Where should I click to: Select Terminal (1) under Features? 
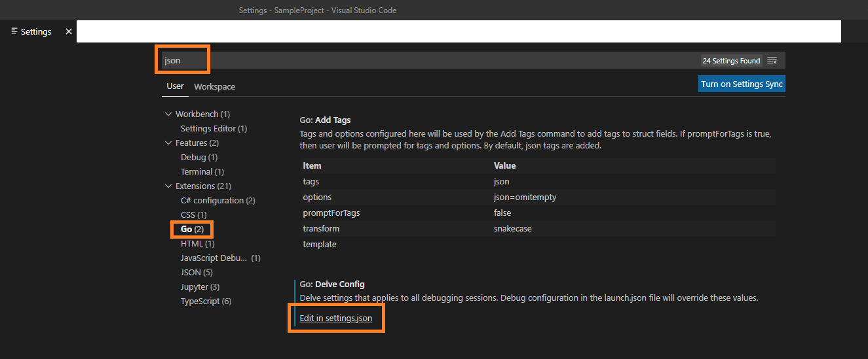tap(202, 172)
